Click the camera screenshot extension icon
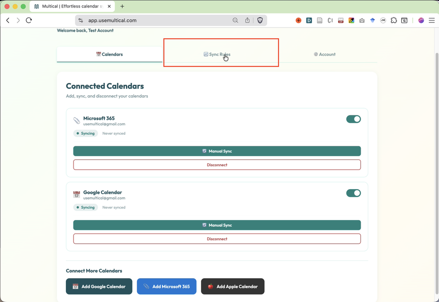 pos(362,20)
